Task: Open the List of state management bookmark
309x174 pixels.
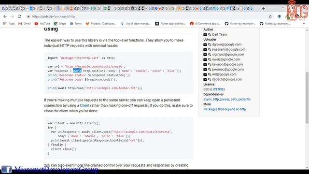Action: (136, 24)
